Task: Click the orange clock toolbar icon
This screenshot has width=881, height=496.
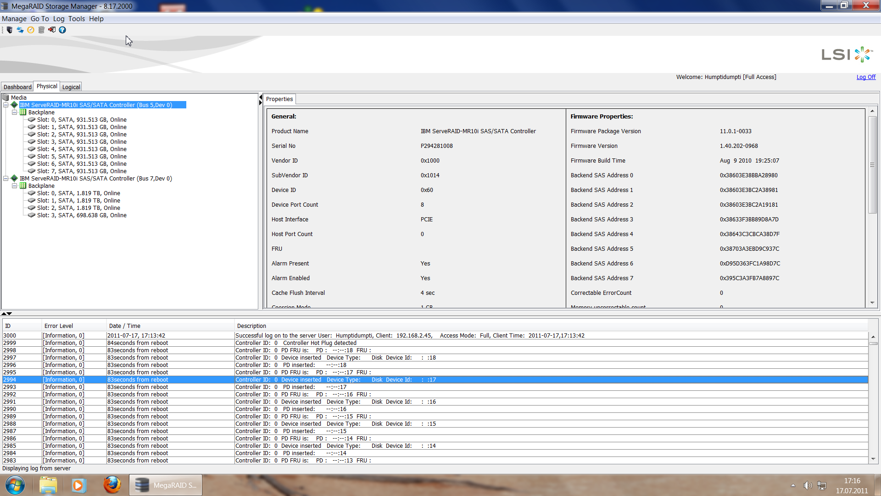Action: (x=31, y=30)
